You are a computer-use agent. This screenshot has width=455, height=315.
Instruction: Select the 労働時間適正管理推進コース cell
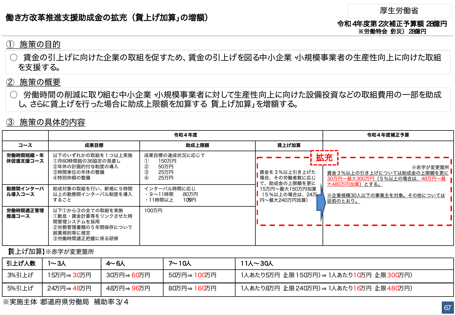coord(25,213)
